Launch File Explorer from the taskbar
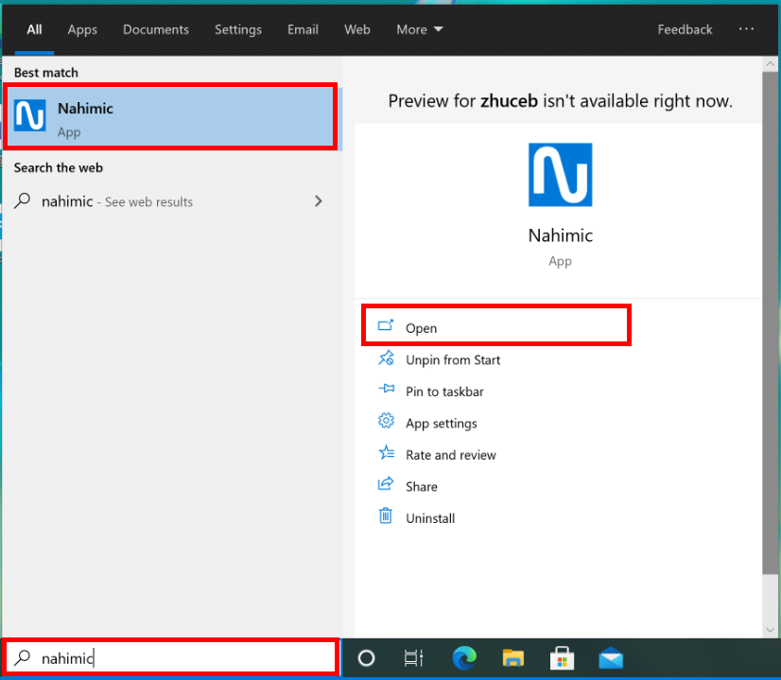 coord(512,658)
